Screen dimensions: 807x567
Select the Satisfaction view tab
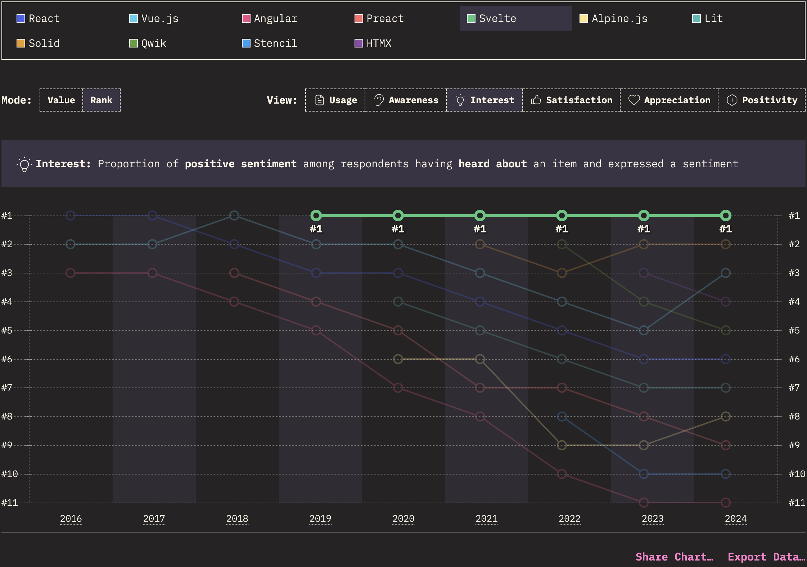571,100
